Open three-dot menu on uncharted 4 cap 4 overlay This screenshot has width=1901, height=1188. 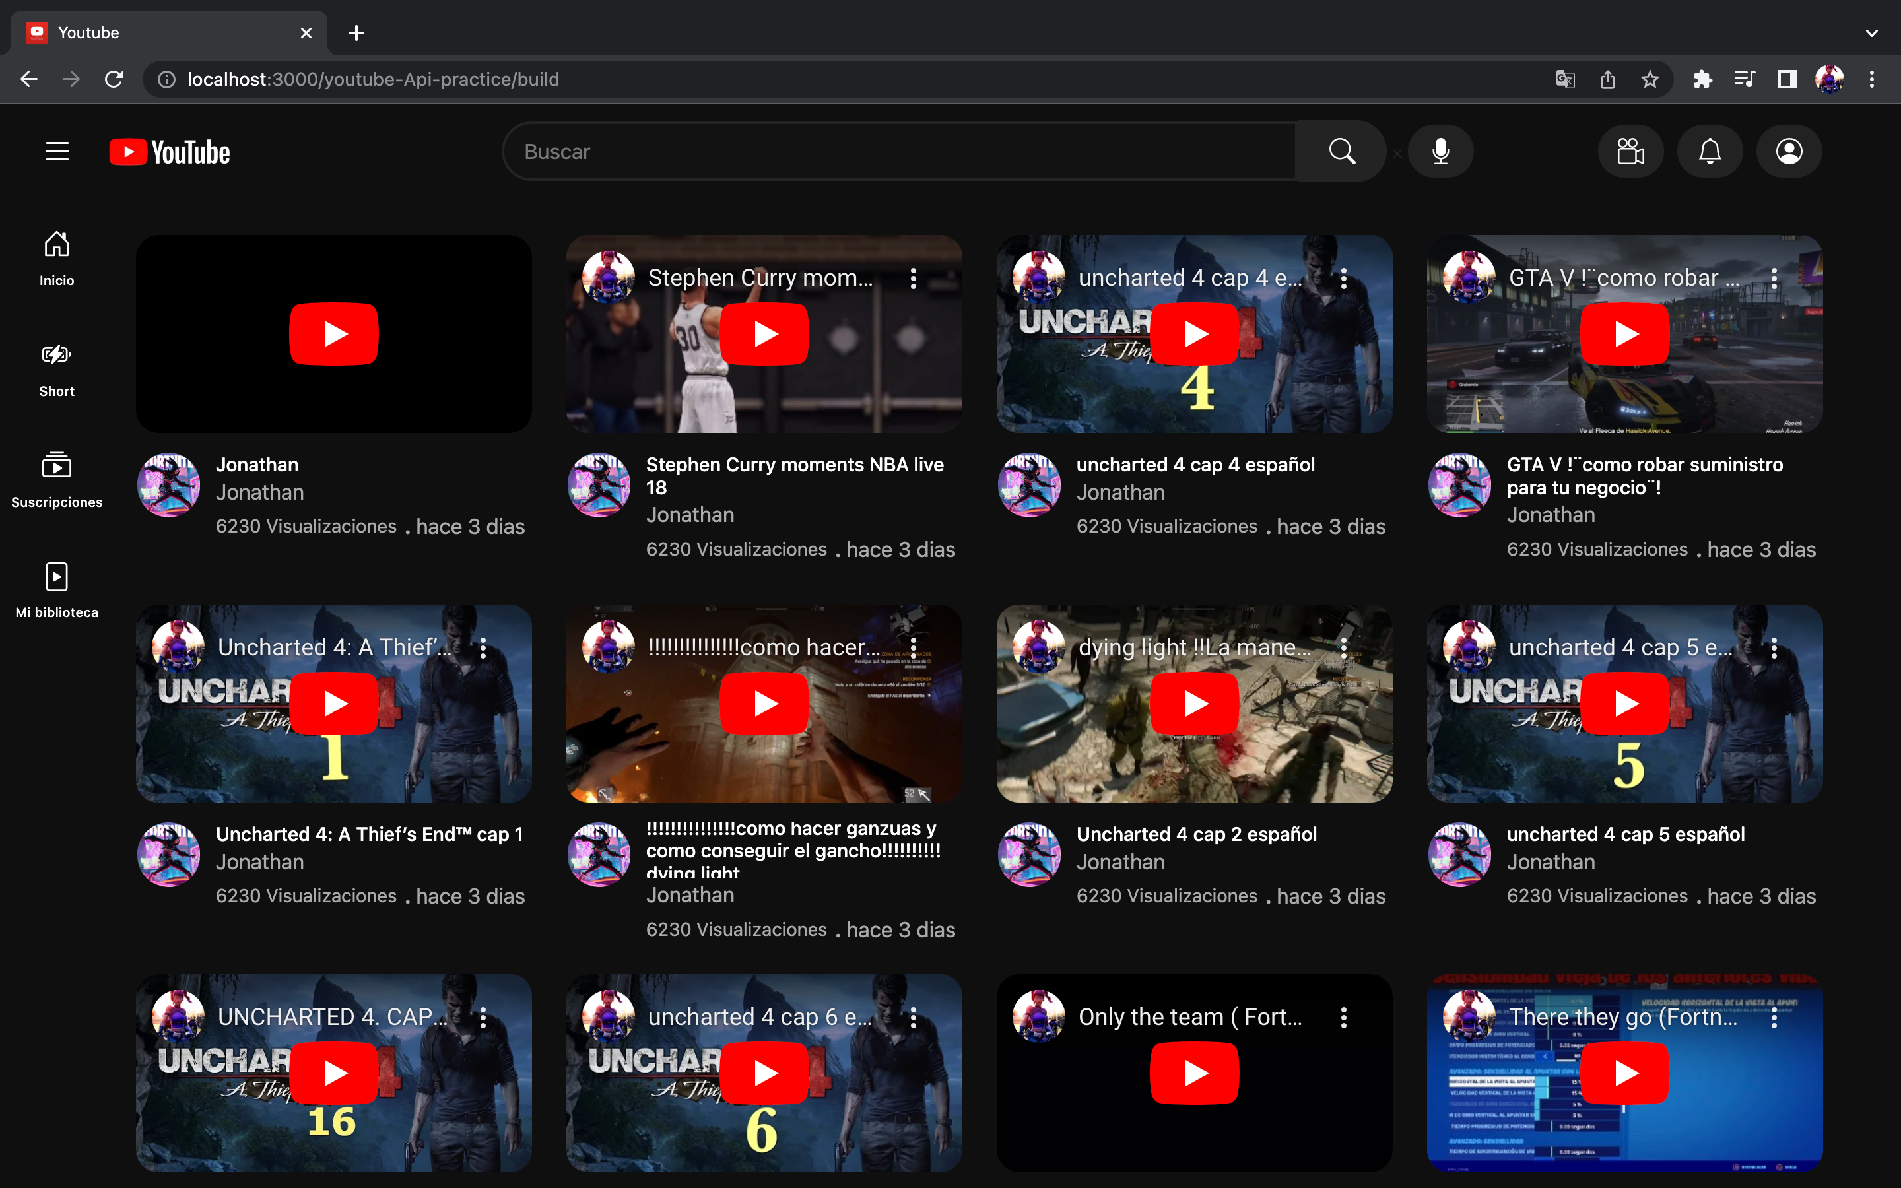click(x=1343, y=278)
